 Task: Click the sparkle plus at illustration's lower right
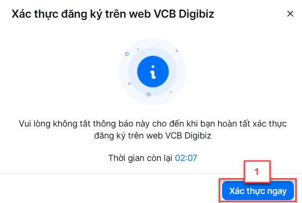171,92
